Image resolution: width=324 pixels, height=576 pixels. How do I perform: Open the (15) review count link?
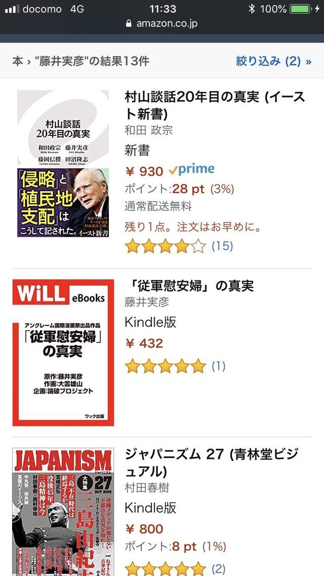[x=222, y=246]
